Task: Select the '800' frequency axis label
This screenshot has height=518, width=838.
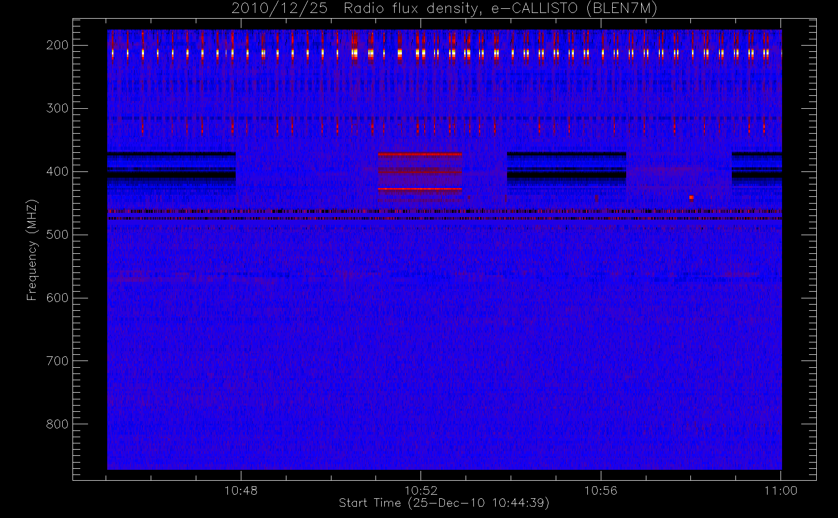Action: click(x=57, y=424)
